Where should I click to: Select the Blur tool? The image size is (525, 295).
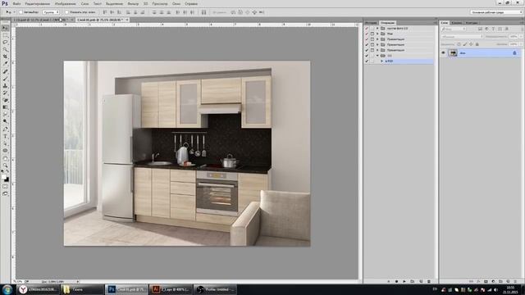(x=5, y=115)
